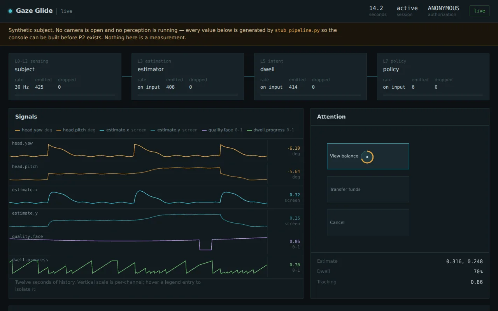
Task: Click the Dwell 70% readout
Action: (x=478, y=272)
